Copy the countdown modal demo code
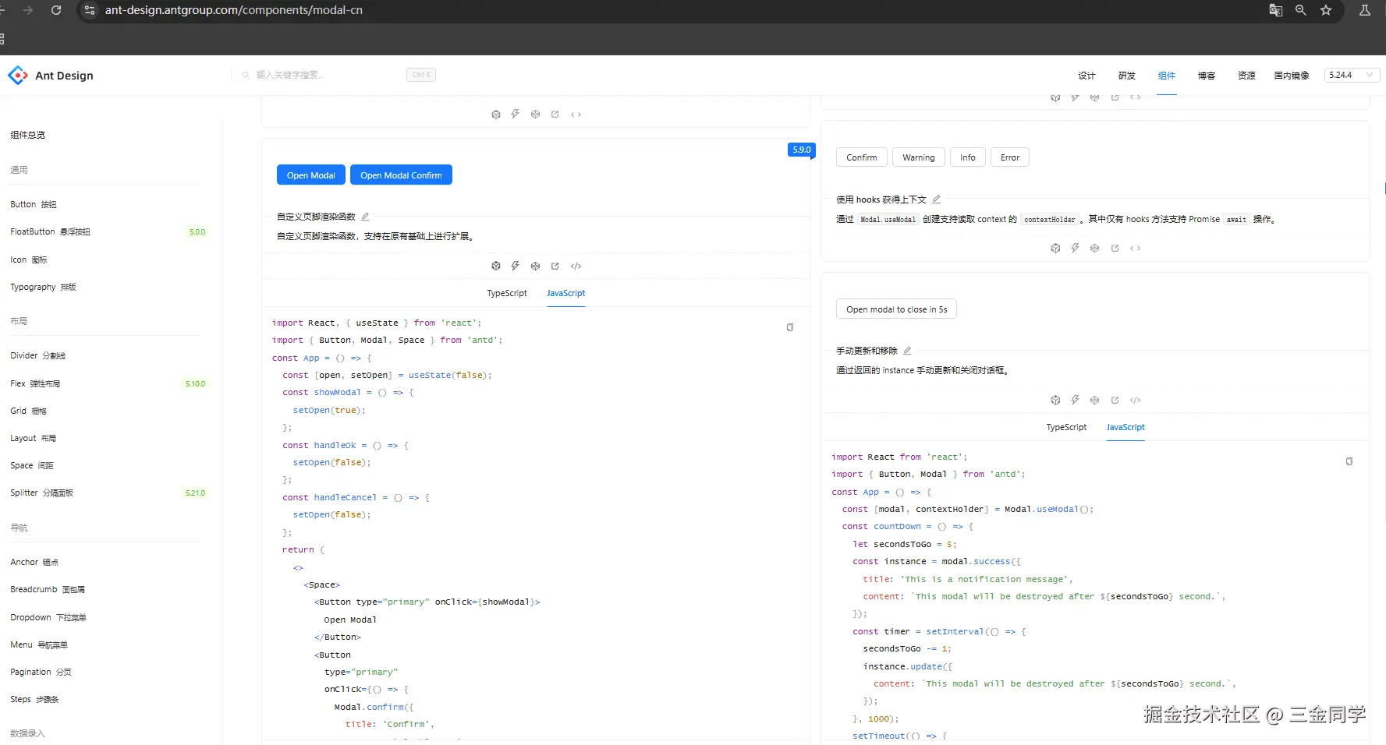Image resolution: width=1386 pixels, height=745 pixels. click(1349, 461)
